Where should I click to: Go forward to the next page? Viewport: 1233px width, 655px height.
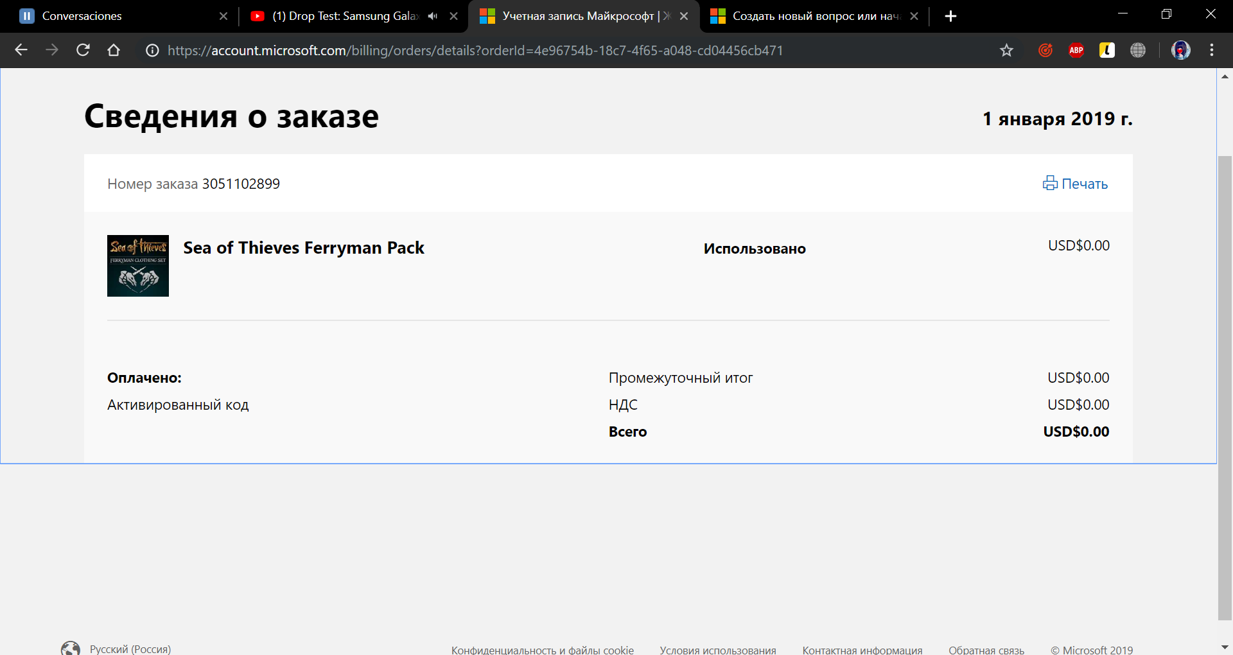tap(52, 50)
